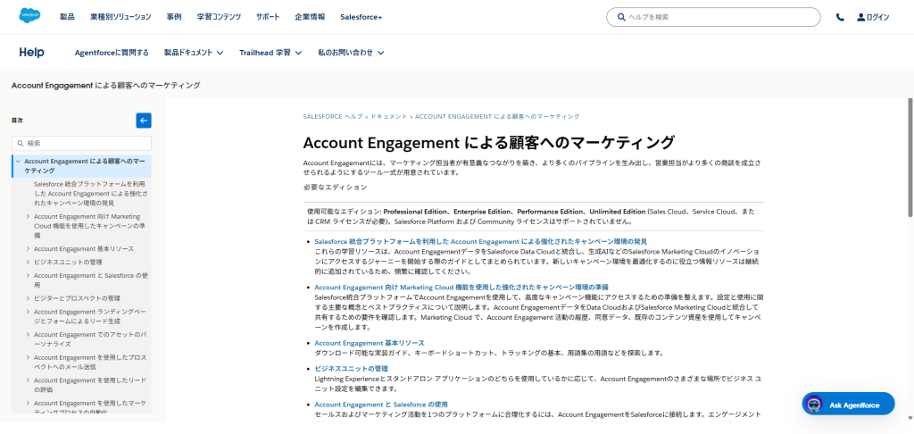Focus the ヘルプを検索 search field
Screen dimensions: 914x434
713,18
